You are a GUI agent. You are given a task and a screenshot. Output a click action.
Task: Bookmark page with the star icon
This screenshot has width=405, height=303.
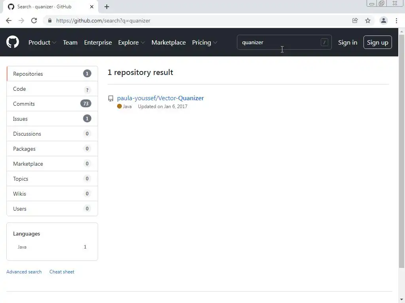click(x=368, y=21)
